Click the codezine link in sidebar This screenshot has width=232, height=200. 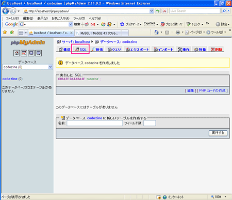click(x=10, y=79)
